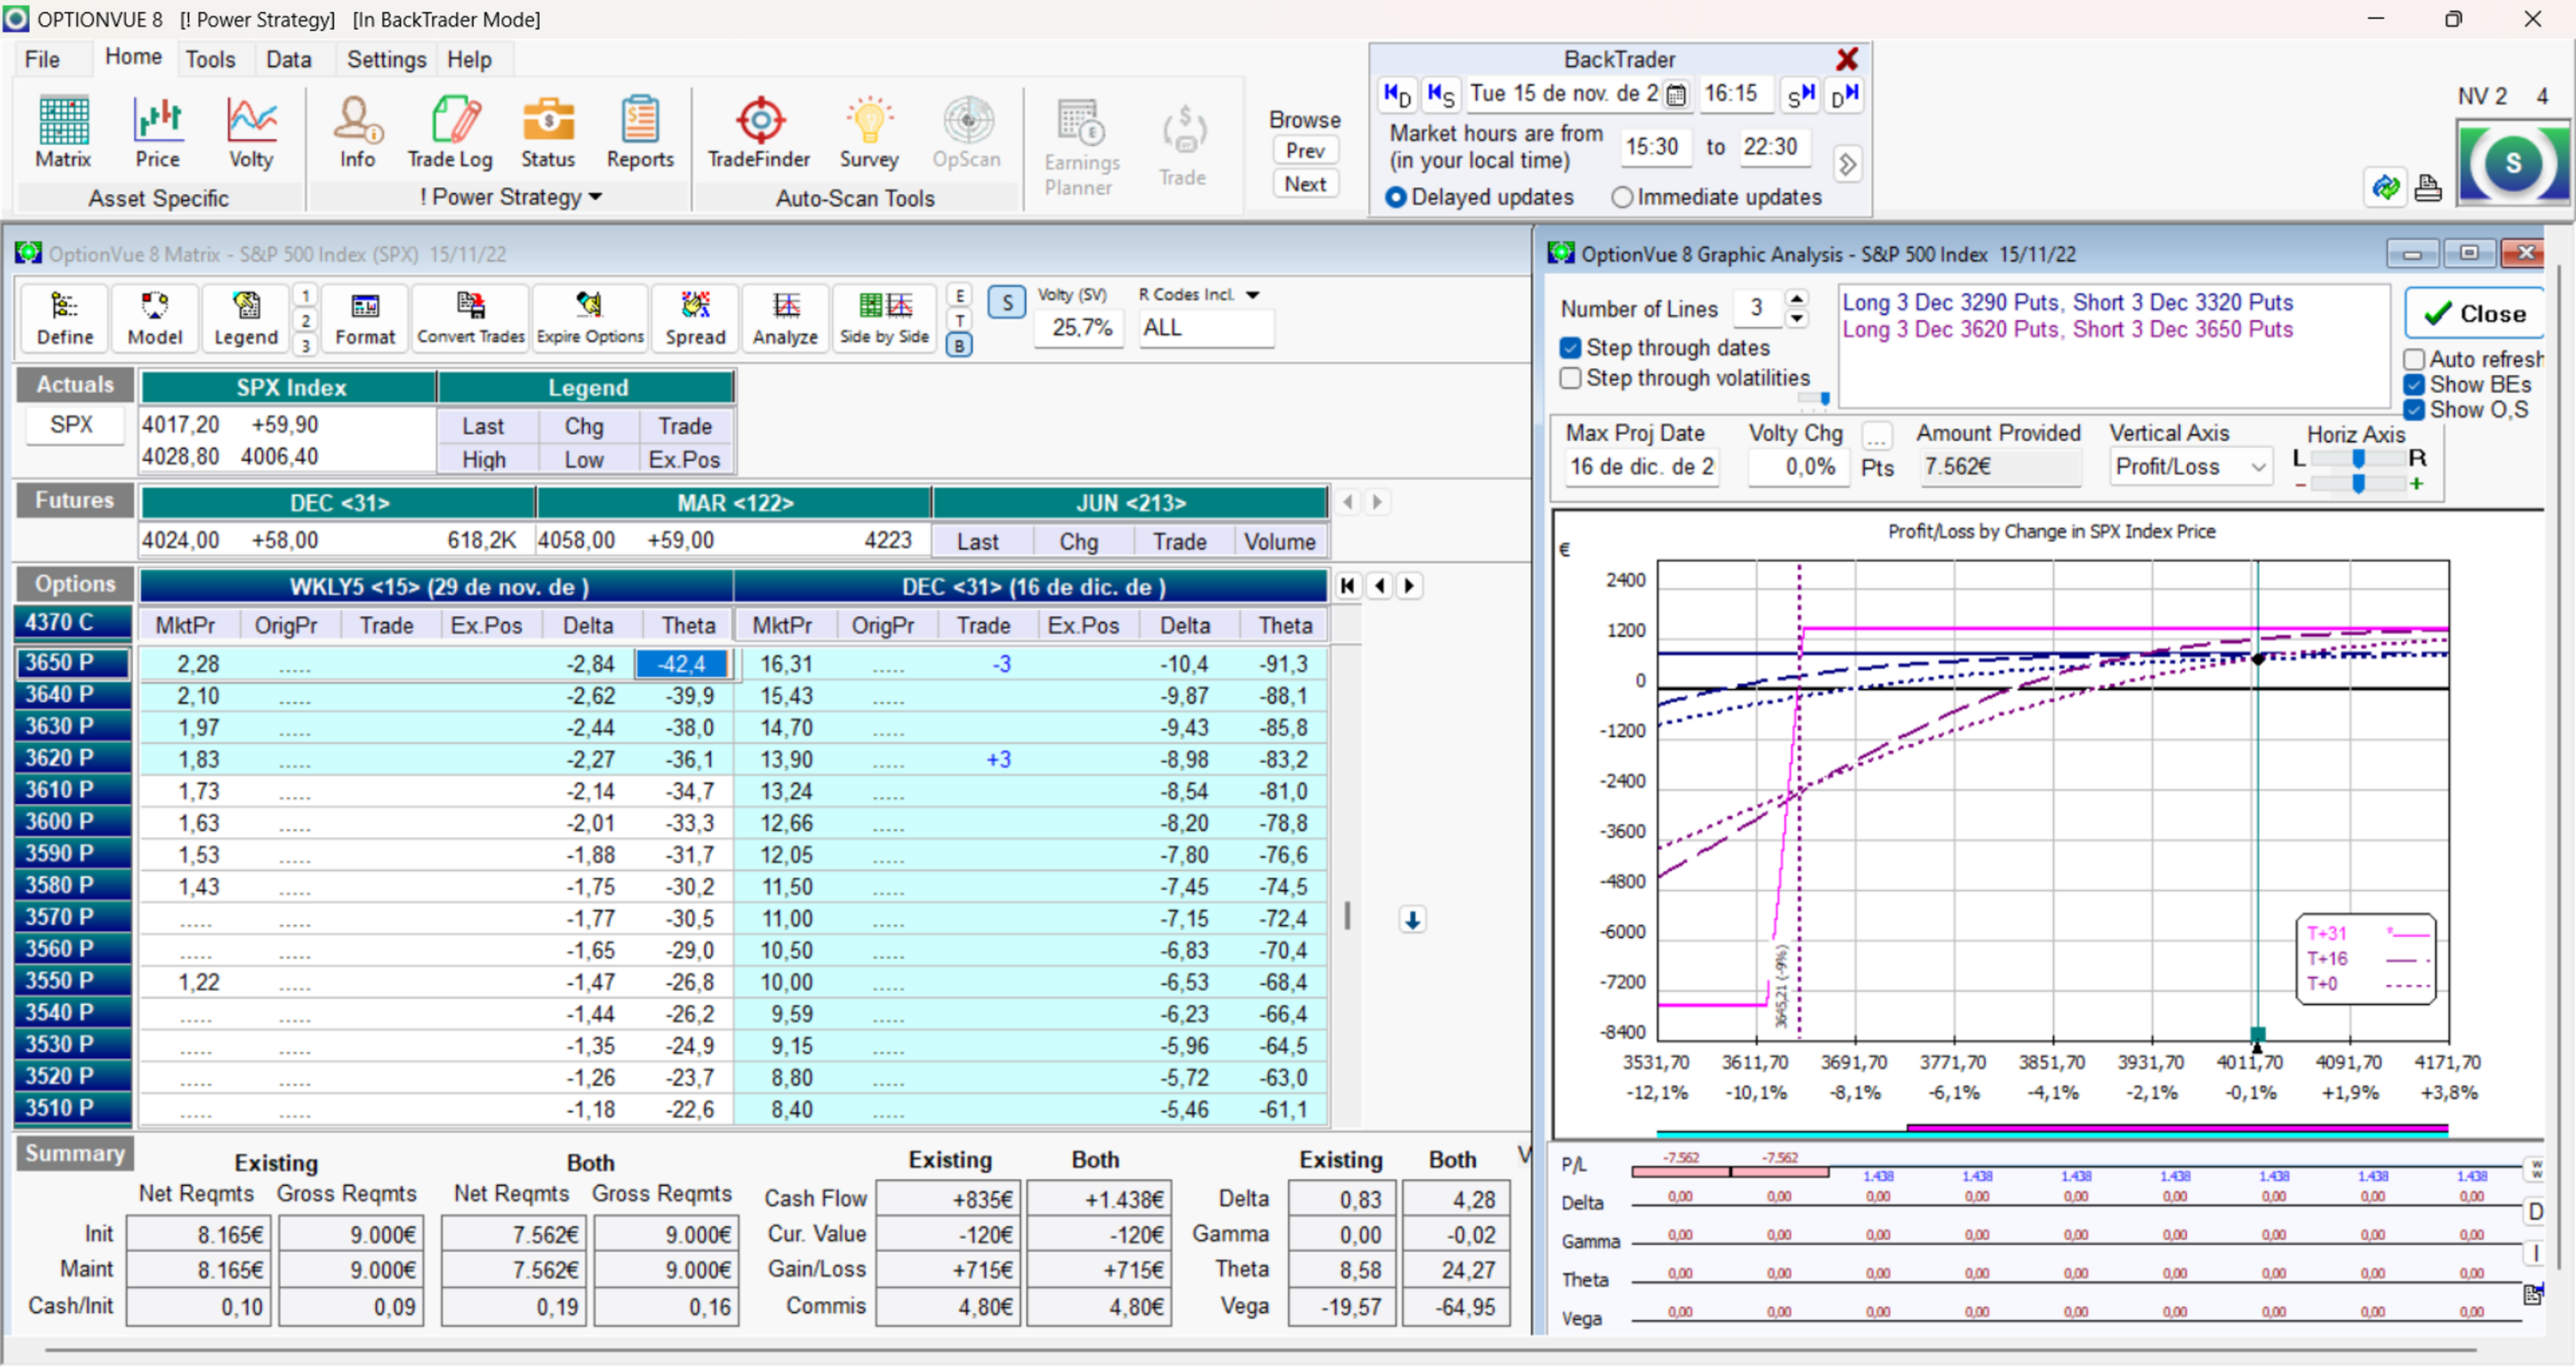Uncheck Step through dates checkbox
2576x1367 pixels.
(x=1570, y=348)
